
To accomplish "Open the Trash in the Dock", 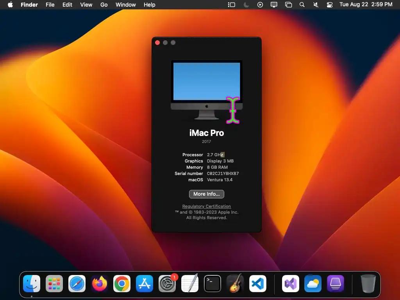I will [x=368, y=284].
